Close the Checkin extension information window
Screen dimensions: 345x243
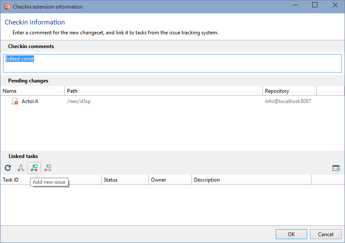tap(335, 5)
